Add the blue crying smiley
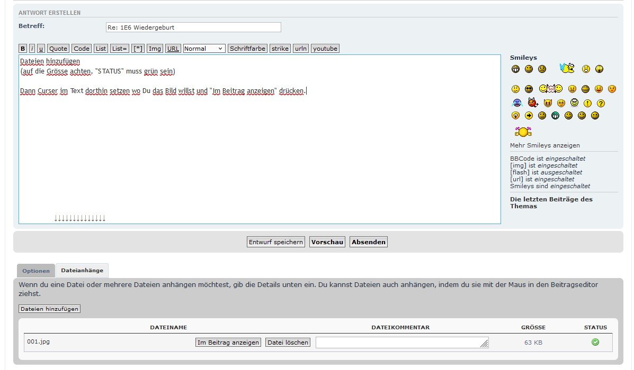 tap(517, 103)
